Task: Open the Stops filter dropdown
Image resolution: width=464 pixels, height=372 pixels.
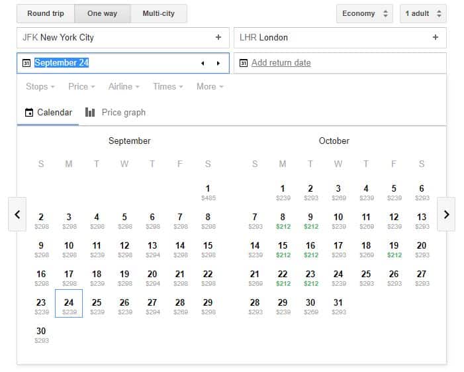Action: tap(40, 87)
